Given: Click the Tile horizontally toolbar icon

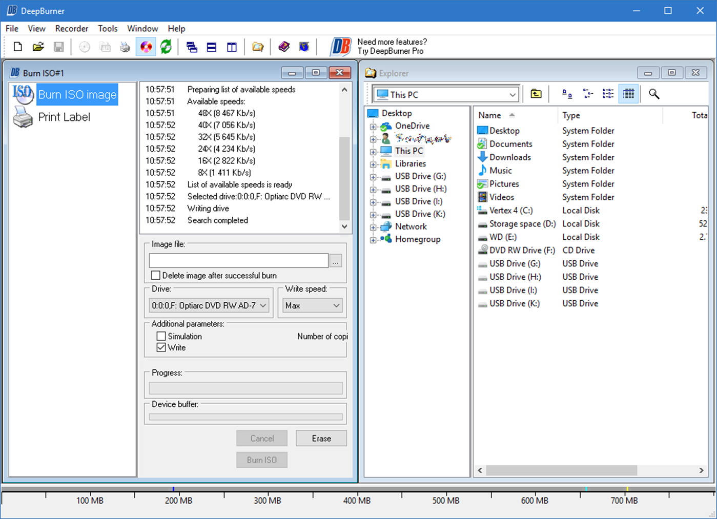Looking at the screenshot, I should pyautogui.click(x=212, y=47).
